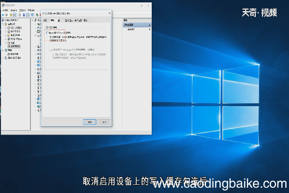Image resolution: width=289 pixels, height=193 pixels.
Task: Click the System Tools icon in the tree
Action: coord(6,24)
